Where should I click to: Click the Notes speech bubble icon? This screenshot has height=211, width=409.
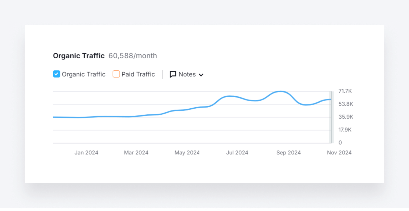pyautogui.click(x=173, y=74)
